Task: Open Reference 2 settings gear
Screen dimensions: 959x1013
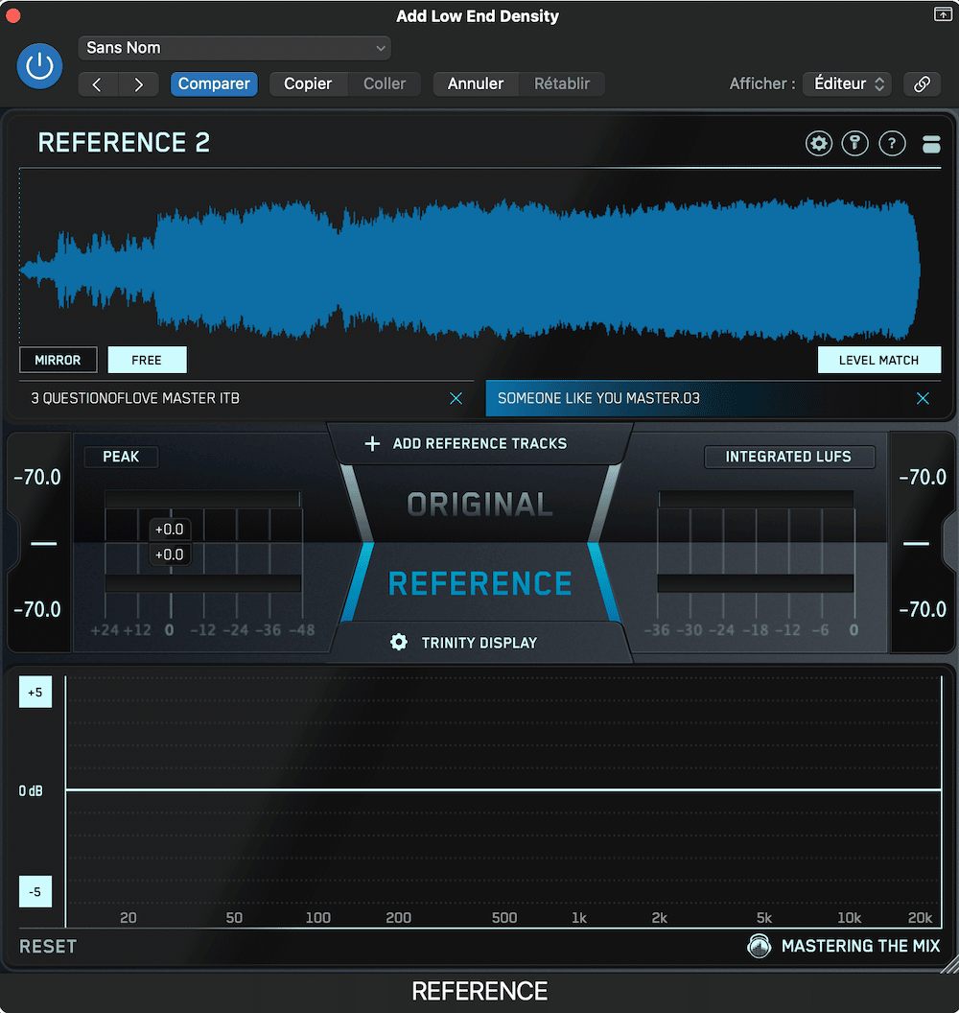Action: click(818, 144)
